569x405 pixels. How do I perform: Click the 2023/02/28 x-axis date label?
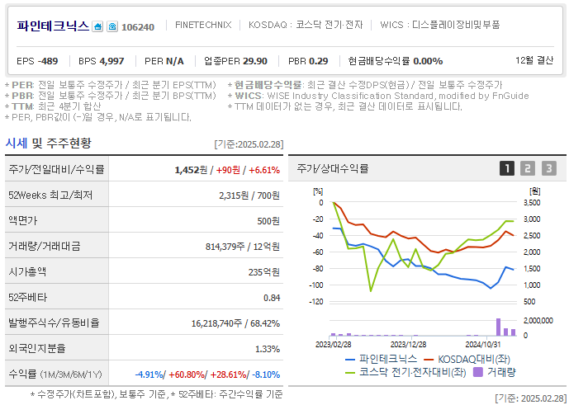click(333, 344)
